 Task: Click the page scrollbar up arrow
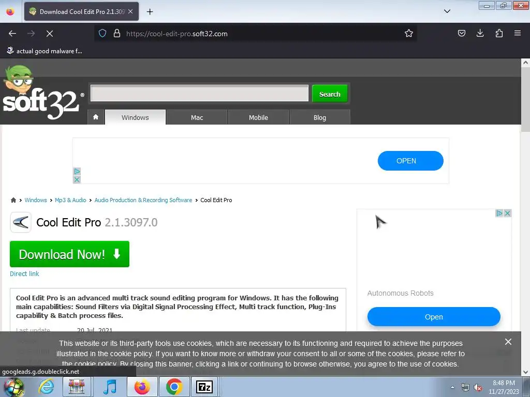click(x=525, y=63)
